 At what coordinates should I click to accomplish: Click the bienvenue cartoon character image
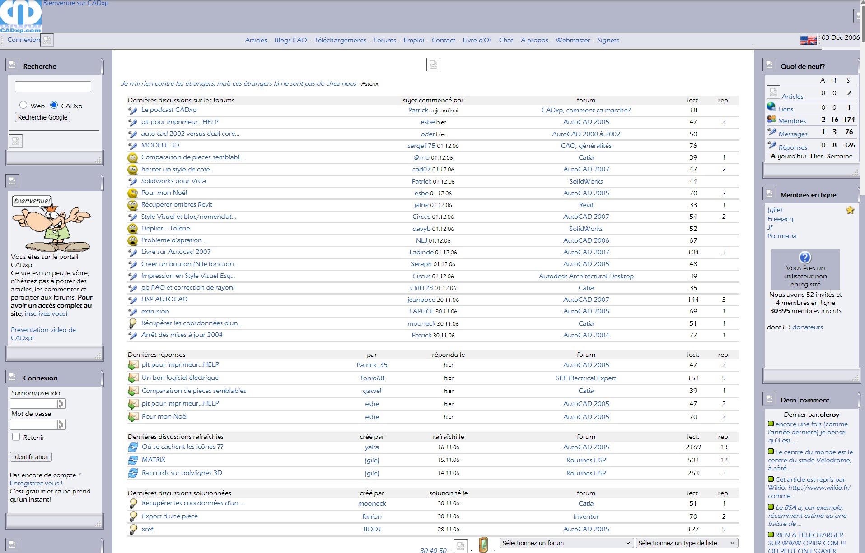coord(51,223)
